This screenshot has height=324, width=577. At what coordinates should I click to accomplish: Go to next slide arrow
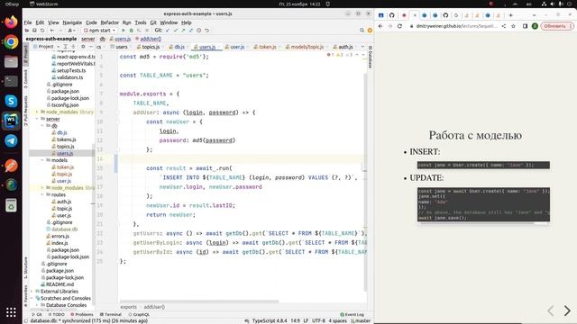pyautogui.click(x=567, y=310)
